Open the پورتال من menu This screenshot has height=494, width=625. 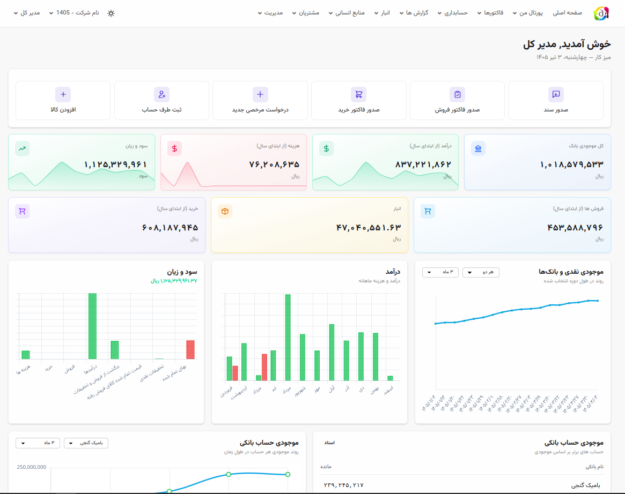[528, 13]
